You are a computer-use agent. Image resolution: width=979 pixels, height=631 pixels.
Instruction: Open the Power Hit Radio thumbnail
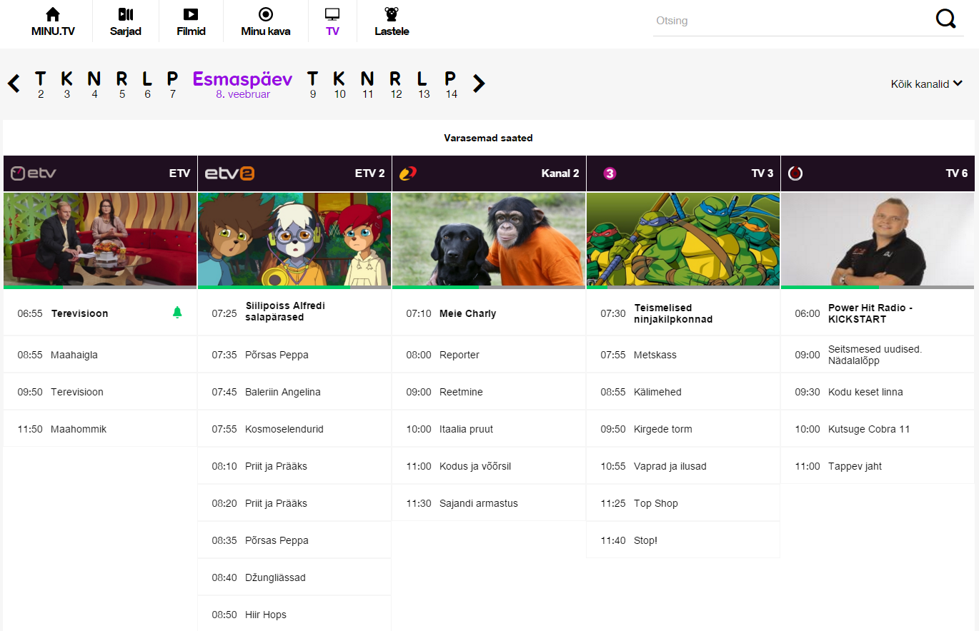[x=878, y=239]
